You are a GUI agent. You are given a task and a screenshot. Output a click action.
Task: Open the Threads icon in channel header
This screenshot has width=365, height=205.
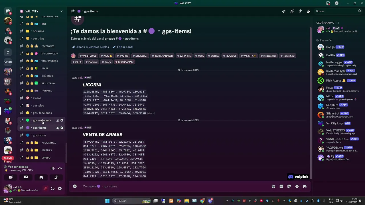284,11
